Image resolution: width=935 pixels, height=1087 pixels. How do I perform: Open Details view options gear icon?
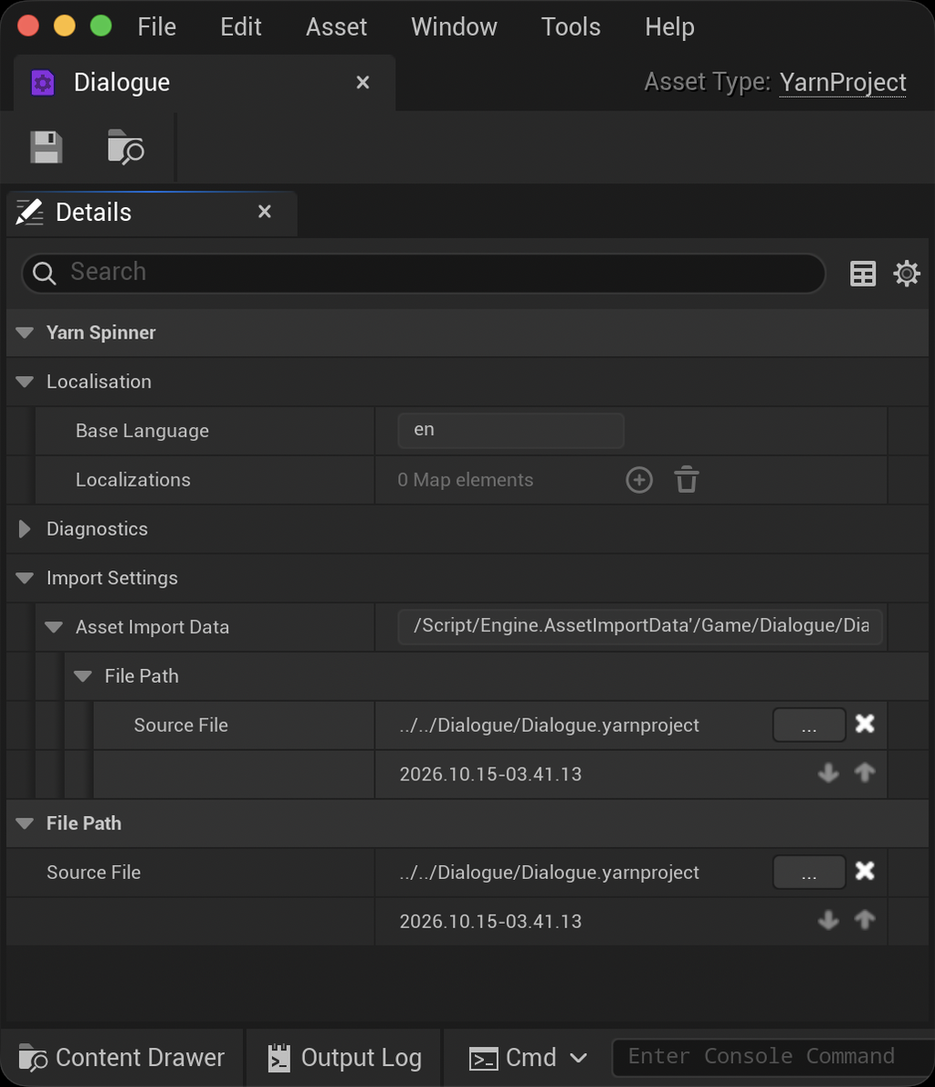click(x=907, y=274)
